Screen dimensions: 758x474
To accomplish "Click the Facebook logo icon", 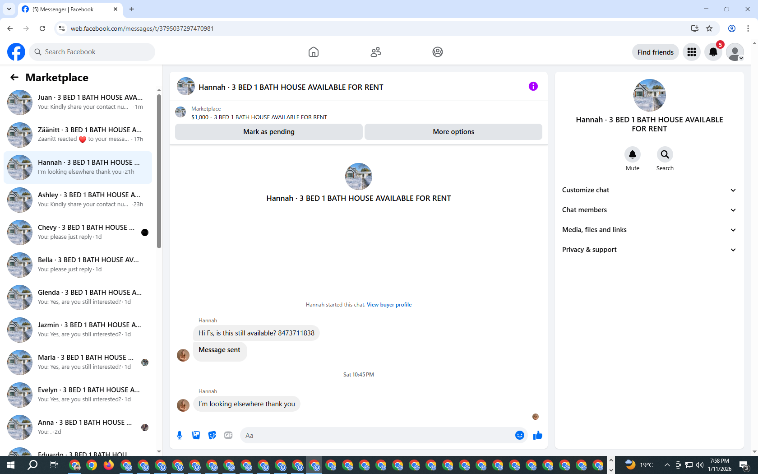I will (16, 52).
